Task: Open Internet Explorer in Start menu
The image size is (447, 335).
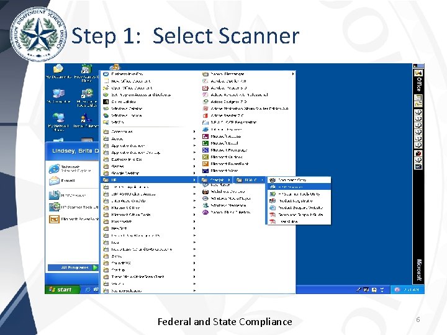Action: click(x=71, y=169)
